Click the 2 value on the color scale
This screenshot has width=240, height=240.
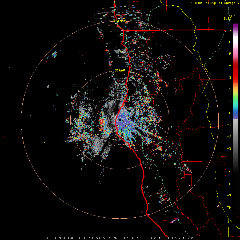click(230, 89)
